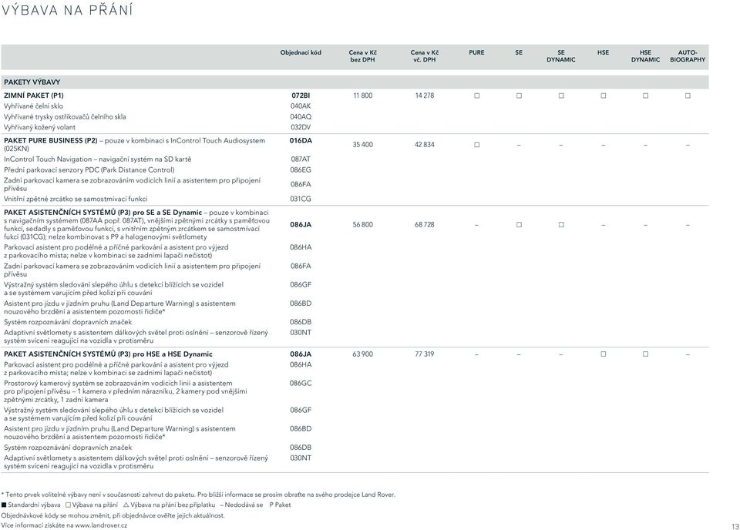Click order code 086EG

(301, 169)
